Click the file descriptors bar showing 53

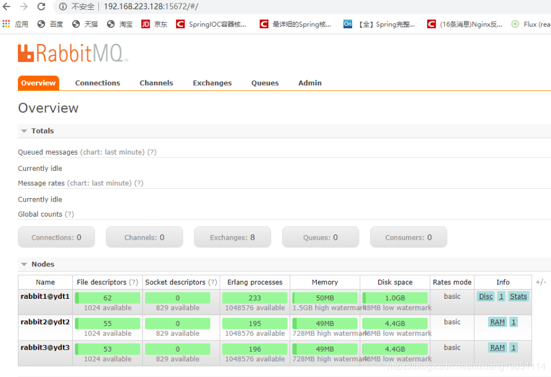point(108,349)
